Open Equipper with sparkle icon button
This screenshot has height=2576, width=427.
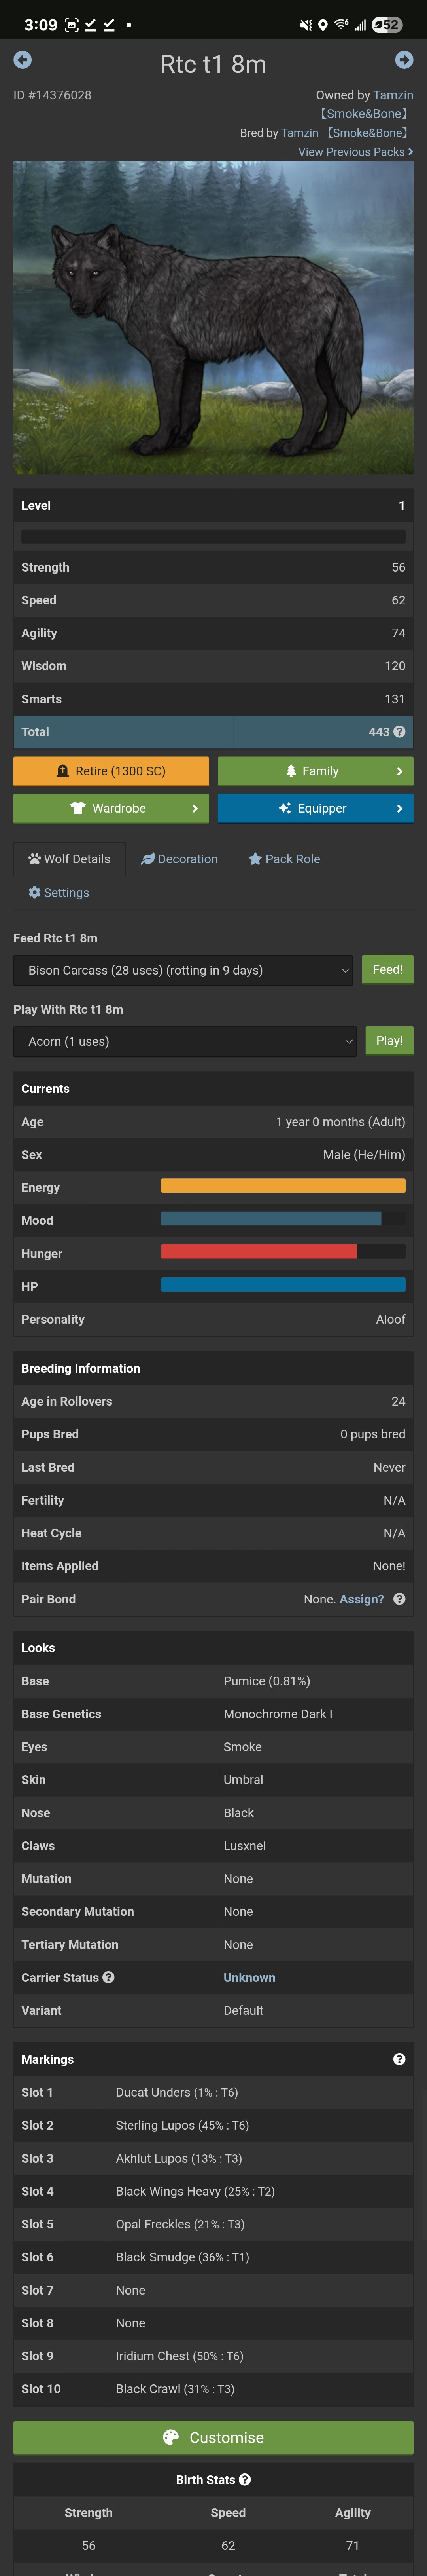[315, 808]
